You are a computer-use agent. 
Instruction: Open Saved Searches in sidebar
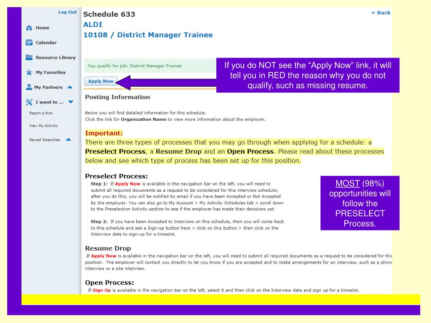[x=45, y=140]
